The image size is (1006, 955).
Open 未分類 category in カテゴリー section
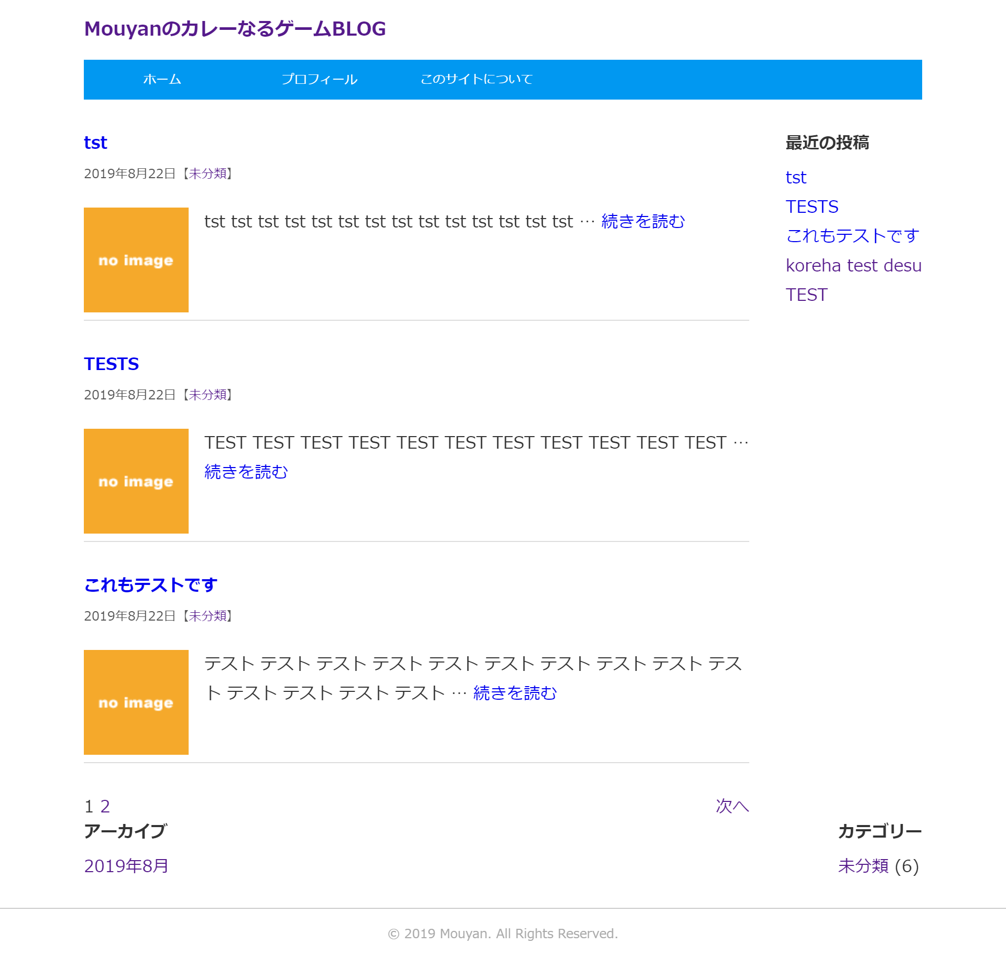[863, 866]
